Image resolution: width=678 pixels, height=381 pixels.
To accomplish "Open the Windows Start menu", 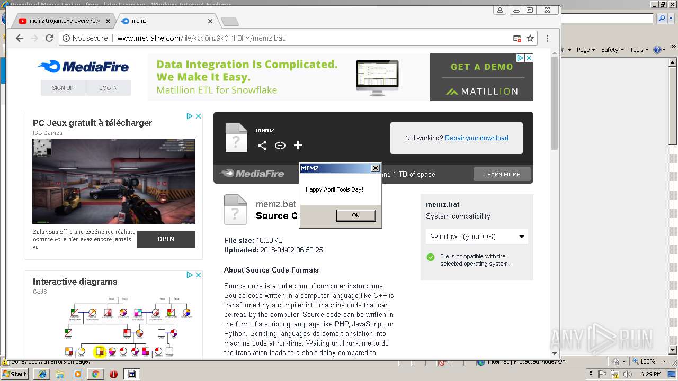I will 15,374.
